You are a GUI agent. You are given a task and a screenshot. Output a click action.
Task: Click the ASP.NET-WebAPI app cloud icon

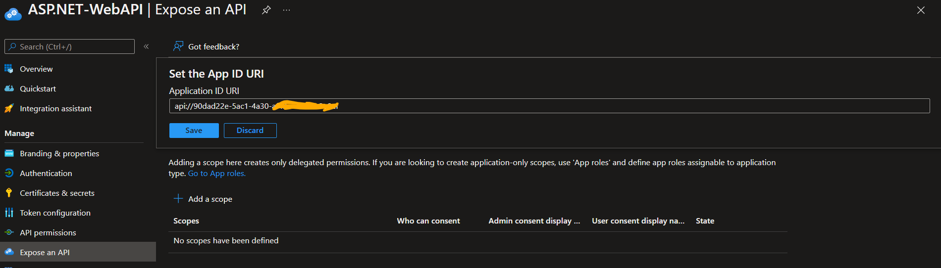pos(12,14)
